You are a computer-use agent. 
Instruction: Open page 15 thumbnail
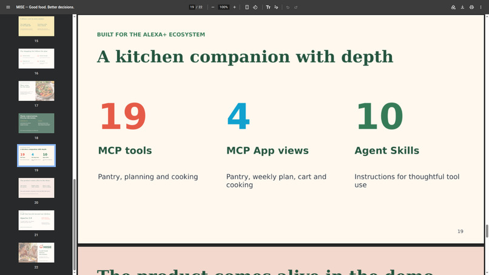pyautogui.click(x=36, y=26)
